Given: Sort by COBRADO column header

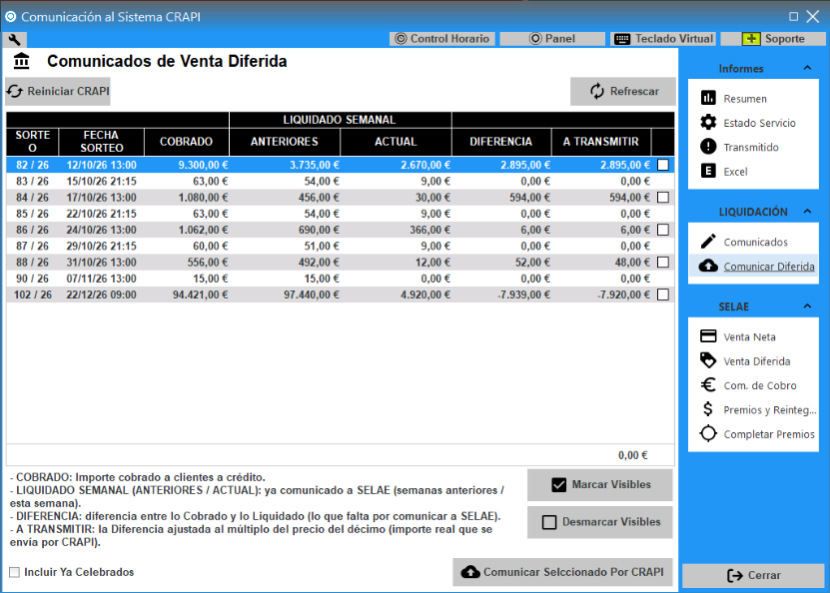Looking at the screenshot, I should [x=187, y=141].
